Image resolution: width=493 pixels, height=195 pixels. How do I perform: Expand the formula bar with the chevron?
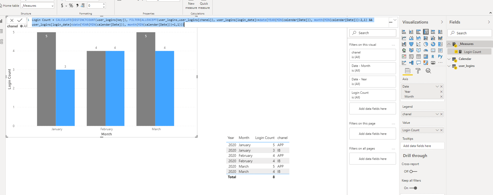pos(395,20)
